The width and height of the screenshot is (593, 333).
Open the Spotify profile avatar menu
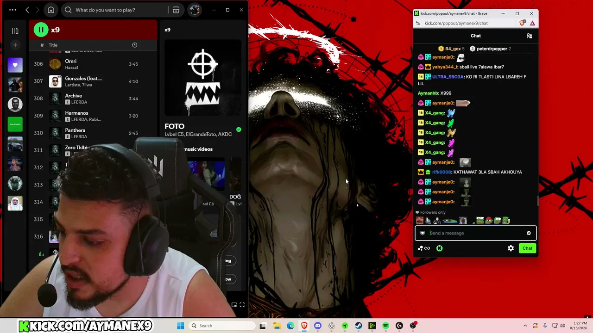click(195, 10)
